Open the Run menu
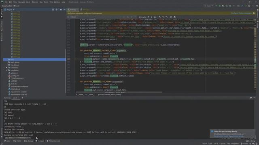This screenshot has width=259, height=145. [41, 2]
